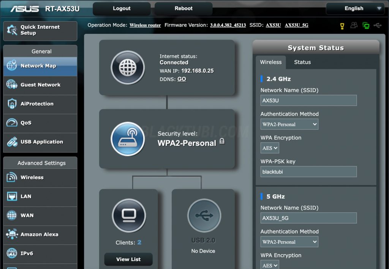Click the yellow light bulb status icon

[x=342, y=26]
